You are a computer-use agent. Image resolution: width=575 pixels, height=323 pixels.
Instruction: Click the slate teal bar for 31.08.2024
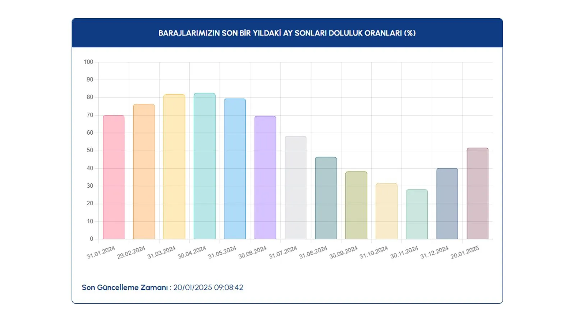[326, 198]
